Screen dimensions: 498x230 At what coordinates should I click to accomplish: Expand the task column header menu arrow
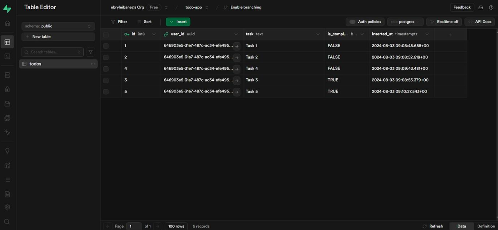[x=318, y=34]
